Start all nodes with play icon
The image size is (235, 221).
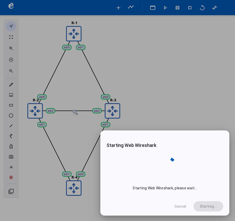coord(165,8)
